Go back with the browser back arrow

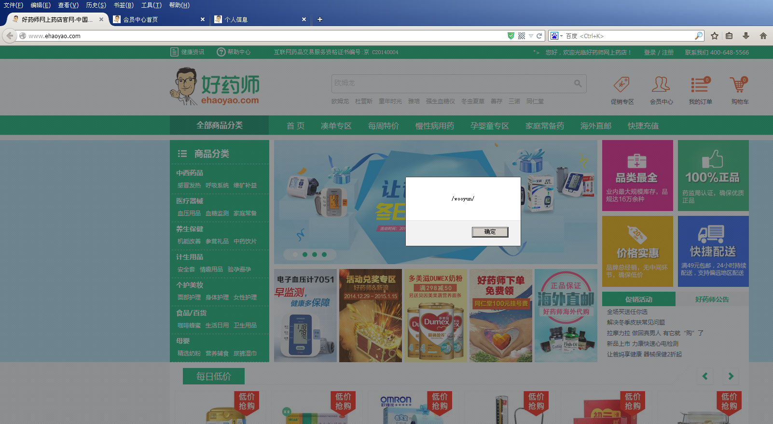pos(10,36)
